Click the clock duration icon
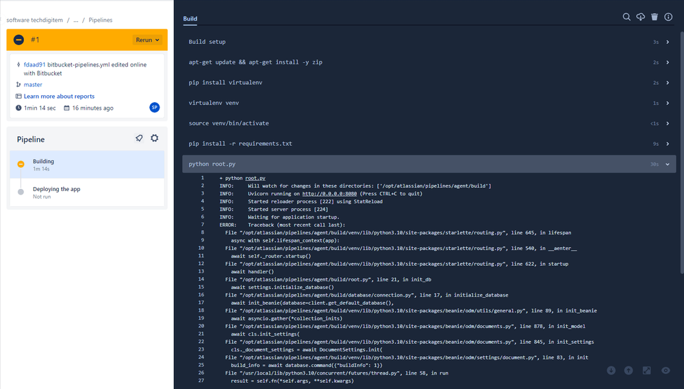The image size is (684, 389). [x=18, y=108]
